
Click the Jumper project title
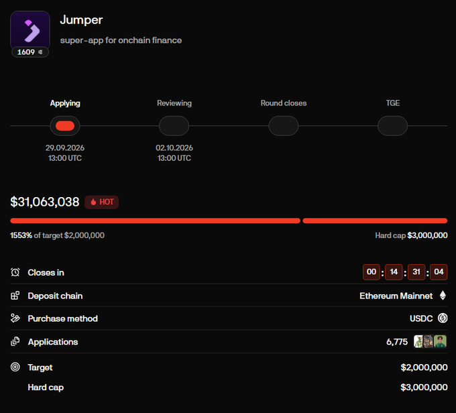(x=81, y=20)
